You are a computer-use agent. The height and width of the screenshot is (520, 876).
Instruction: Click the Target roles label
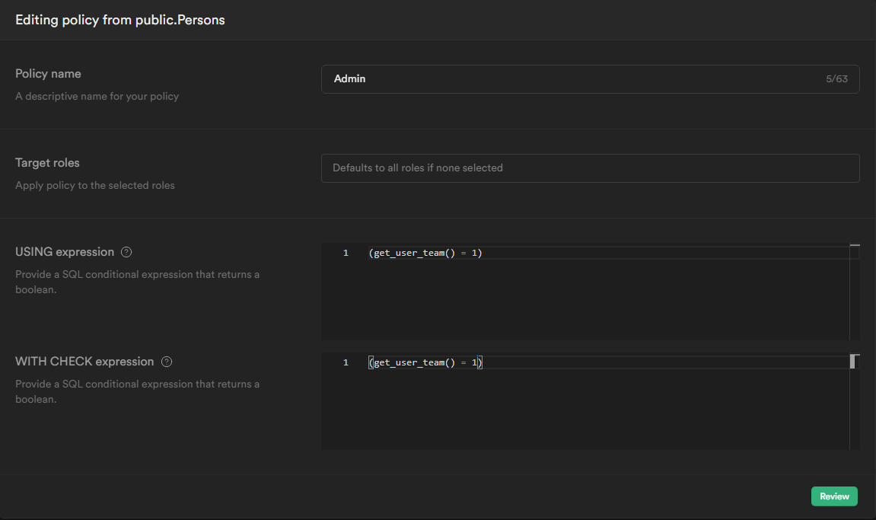[x=47, y=163]
